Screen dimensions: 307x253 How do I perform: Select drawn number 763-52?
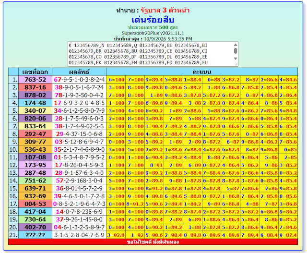pos(35,80)
